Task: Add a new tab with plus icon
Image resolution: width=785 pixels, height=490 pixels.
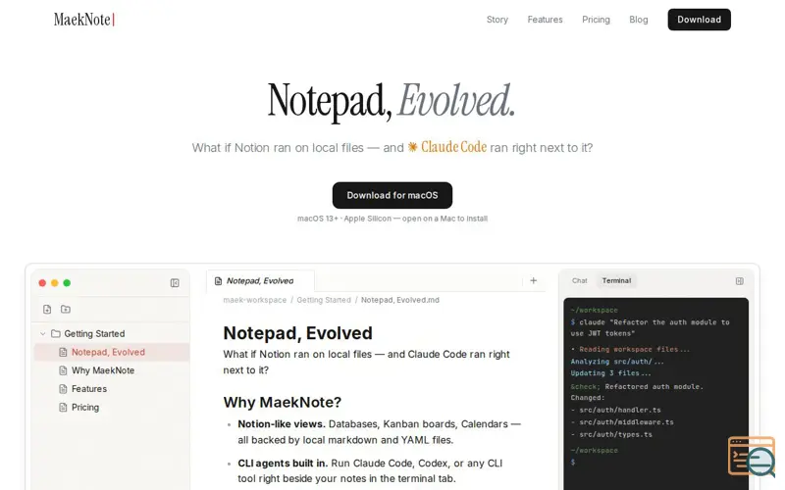Action: [x=533, y=280]
